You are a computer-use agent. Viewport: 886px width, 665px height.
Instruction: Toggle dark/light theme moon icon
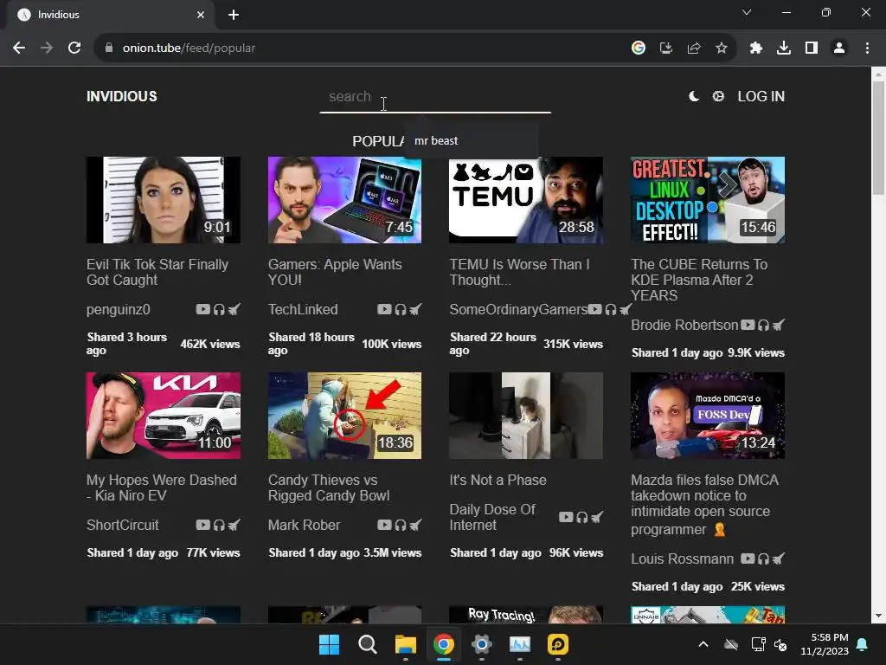click(x=694, y=97)
